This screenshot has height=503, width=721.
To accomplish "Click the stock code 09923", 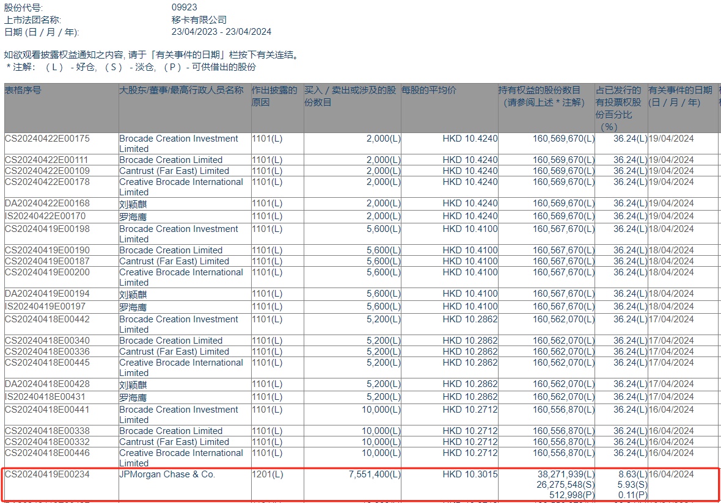I will [185, 7].
